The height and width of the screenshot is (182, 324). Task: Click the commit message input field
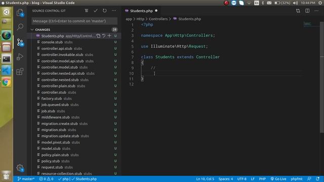[x=74, y=21]
